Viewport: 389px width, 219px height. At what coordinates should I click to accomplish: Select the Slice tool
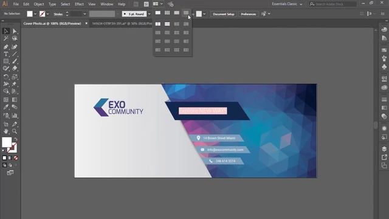pyautogui.click(x=15, y=124)
